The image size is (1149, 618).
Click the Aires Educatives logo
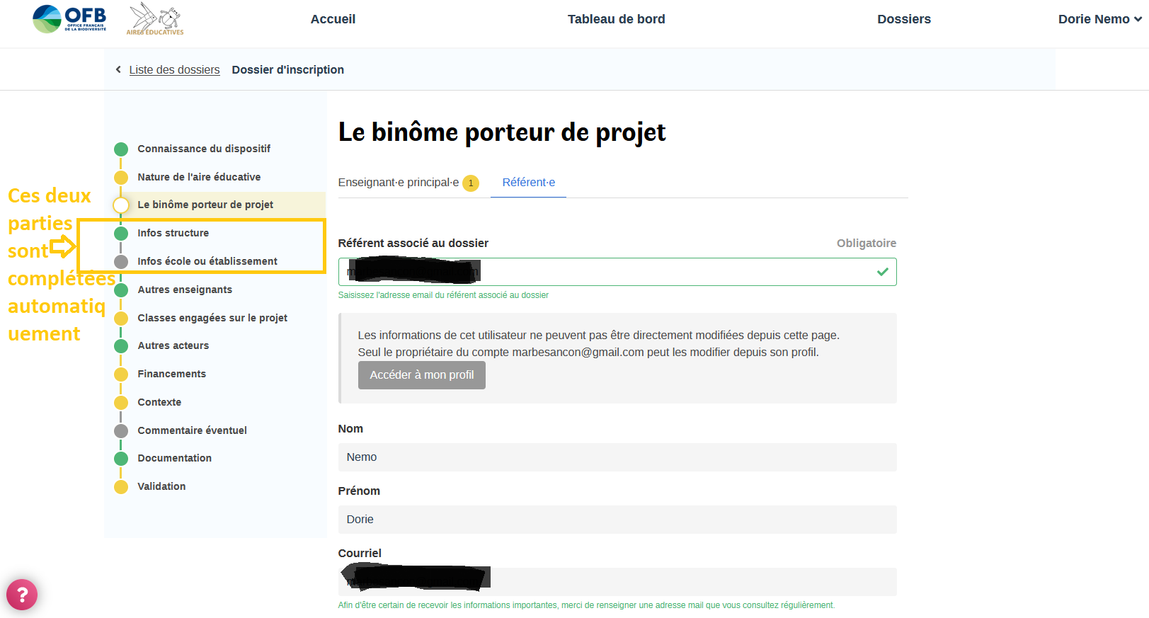pos(156,19)
